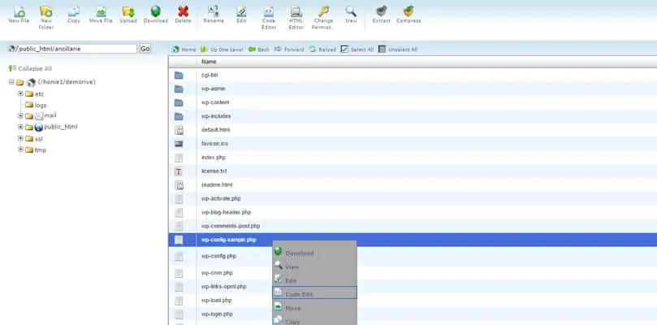
Task: Choose Move from the context menu
Action: coord(314,307)
